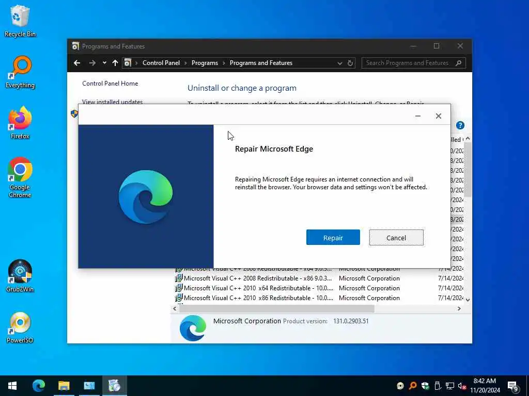The width and height of the screenshot is (529, 396).
Task: Click the Everything search tray icon
Action: coord(412,386)
